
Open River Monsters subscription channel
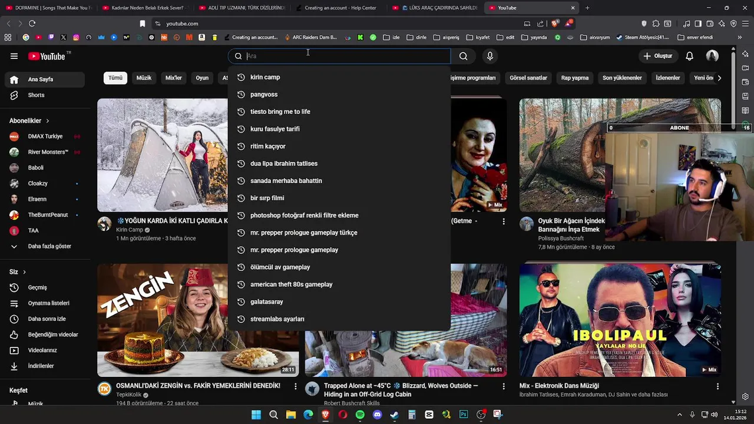tap(45, 152)
